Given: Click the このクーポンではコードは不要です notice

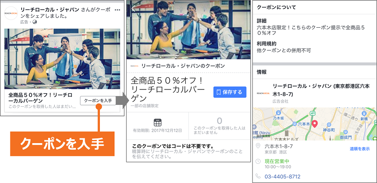Looking at the screenshot, I should point(173,146).
